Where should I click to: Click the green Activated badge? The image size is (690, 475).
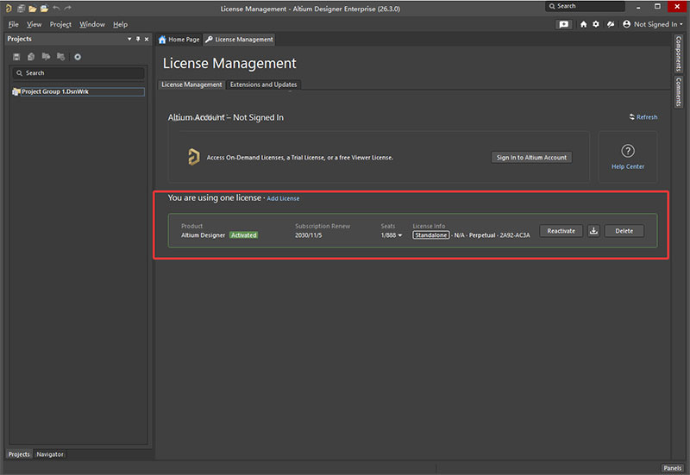244,235
